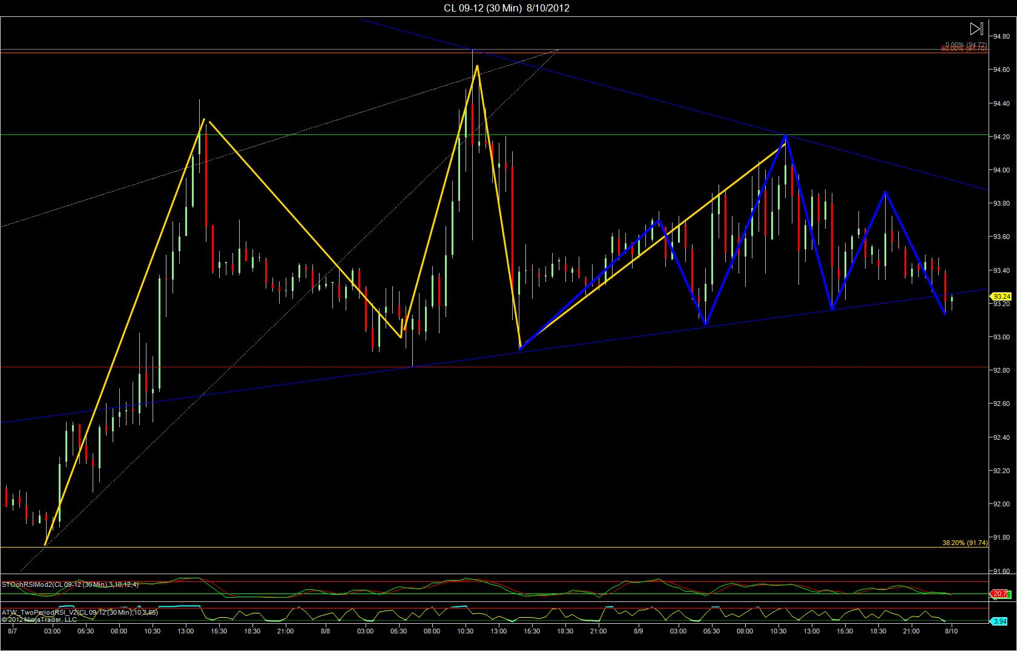The image size is (1017, 651).
Task: Click the 94.00 price axis label
Action: tap(1001, 170)
